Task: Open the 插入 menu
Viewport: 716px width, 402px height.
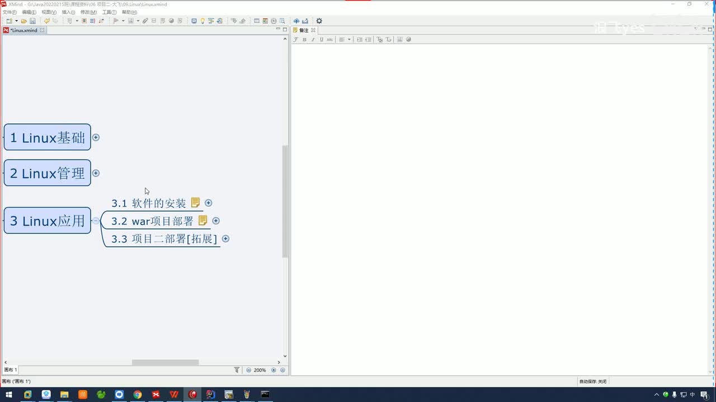Action: coord(68,12)
